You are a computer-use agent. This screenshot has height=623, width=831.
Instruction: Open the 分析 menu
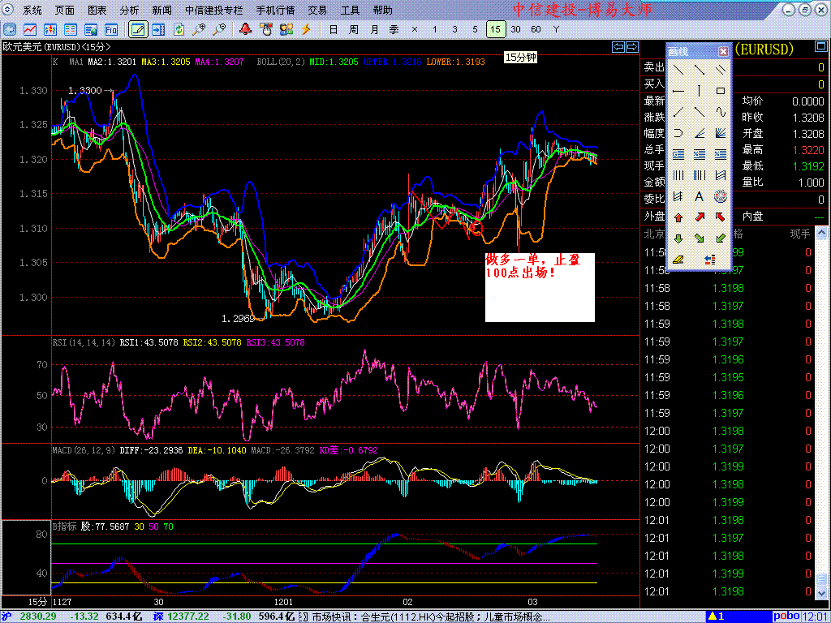click(129, 10)
